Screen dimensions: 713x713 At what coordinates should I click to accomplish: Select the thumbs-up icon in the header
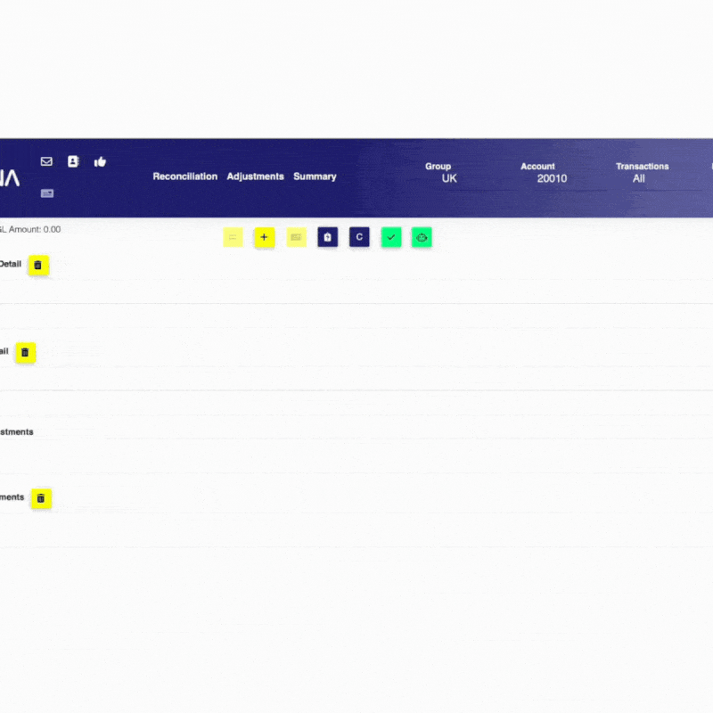point(100,161)
